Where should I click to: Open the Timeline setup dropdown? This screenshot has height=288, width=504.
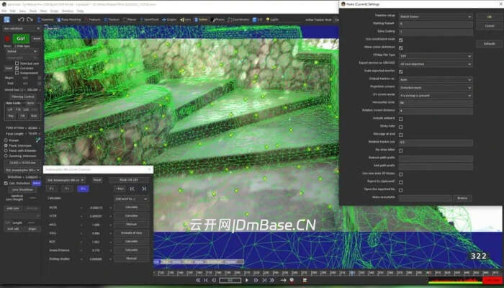click(x=436, y=17)
